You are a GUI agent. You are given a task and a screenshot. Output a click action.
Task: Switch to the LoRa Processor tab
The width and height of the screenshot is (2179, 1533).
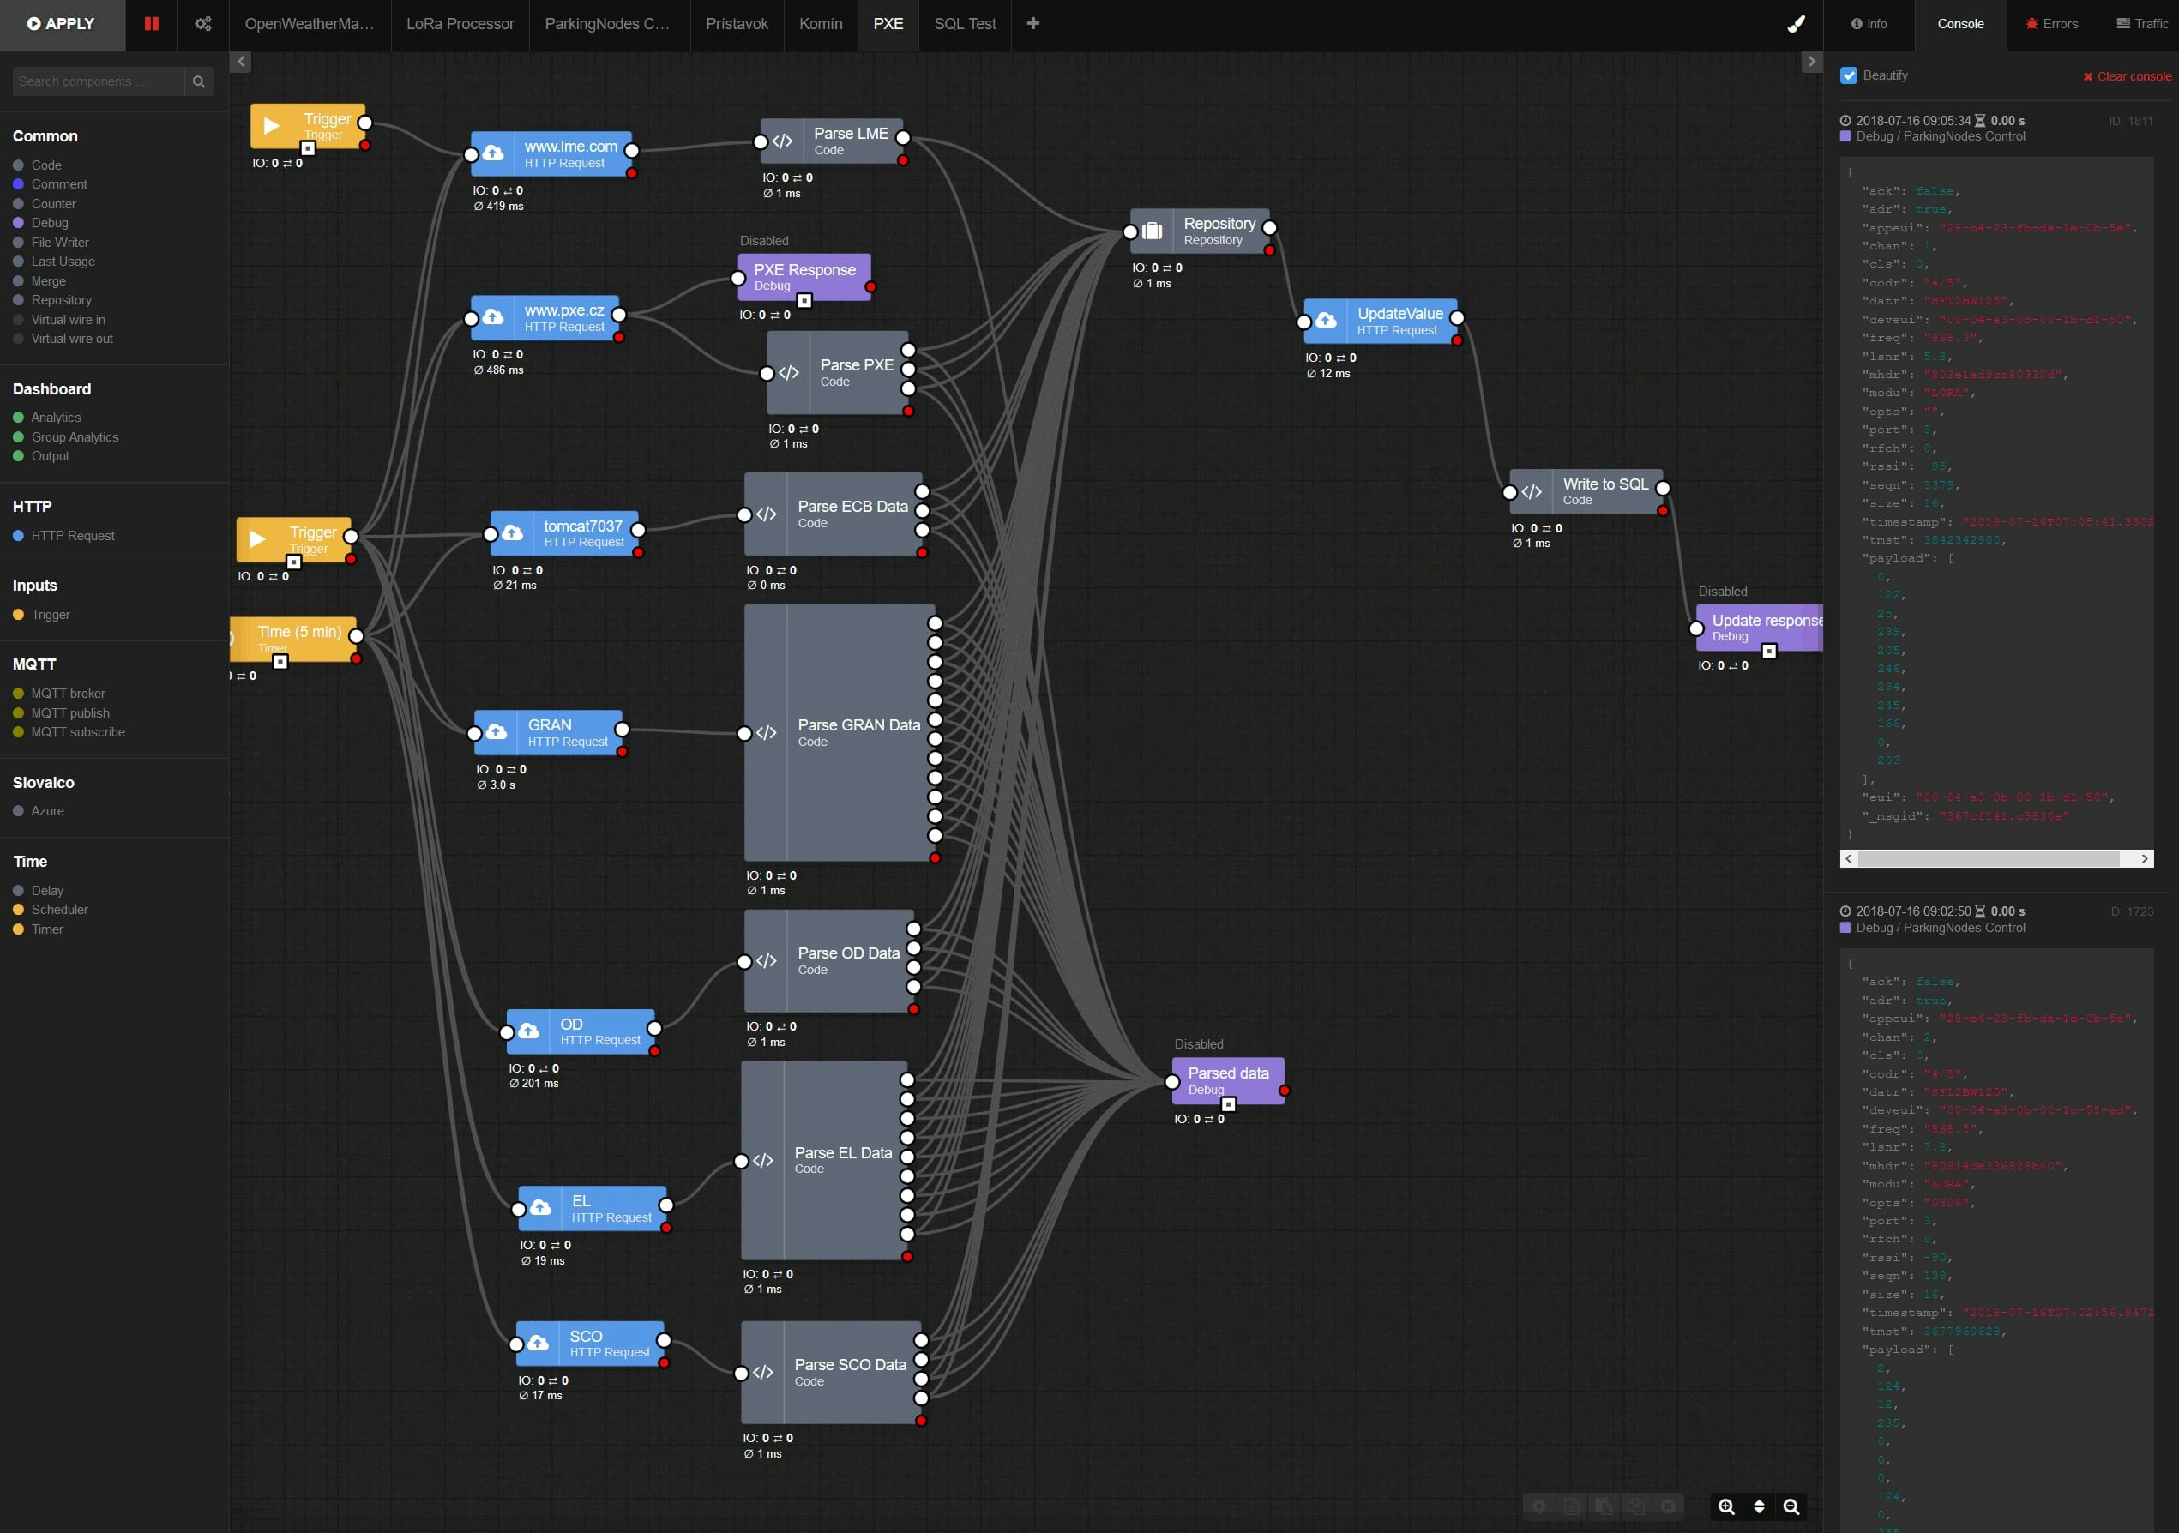click(x=460, y=24)
